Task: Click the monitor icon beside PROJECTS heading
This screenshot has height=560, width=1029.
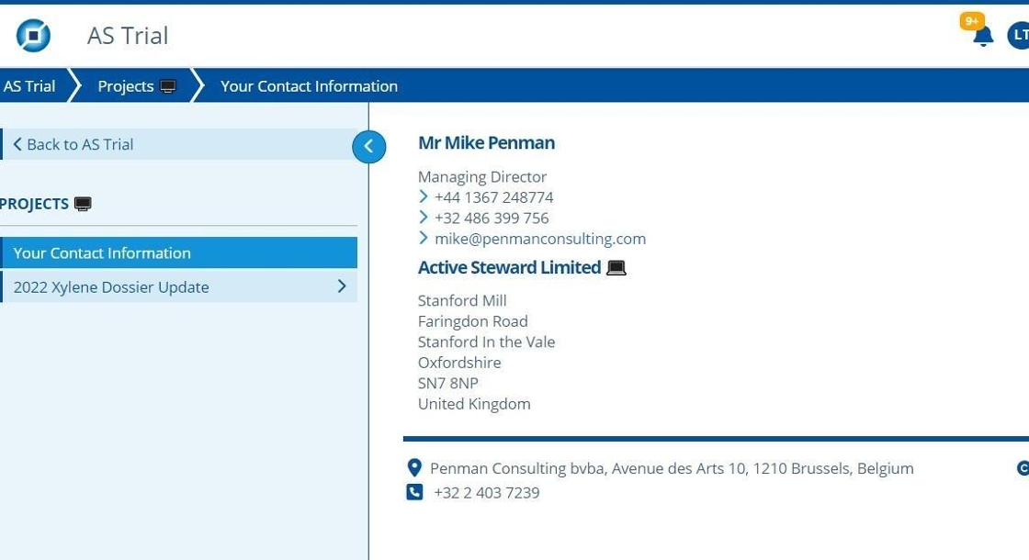Action: point(83,204)
